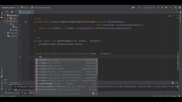Click the gray stop button in toolbar
Image resolution: width=182 pixels, height=102 pixels.
(x=170, y=8)
